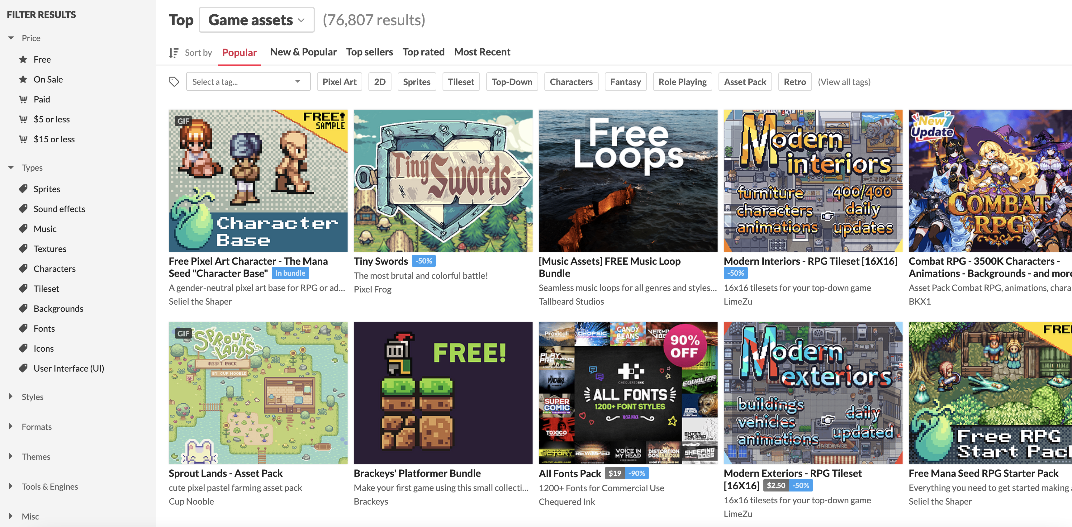The image size is (1072, 527).
Task: Click the tag outline icon before tag selector
Action: [174, 82]
